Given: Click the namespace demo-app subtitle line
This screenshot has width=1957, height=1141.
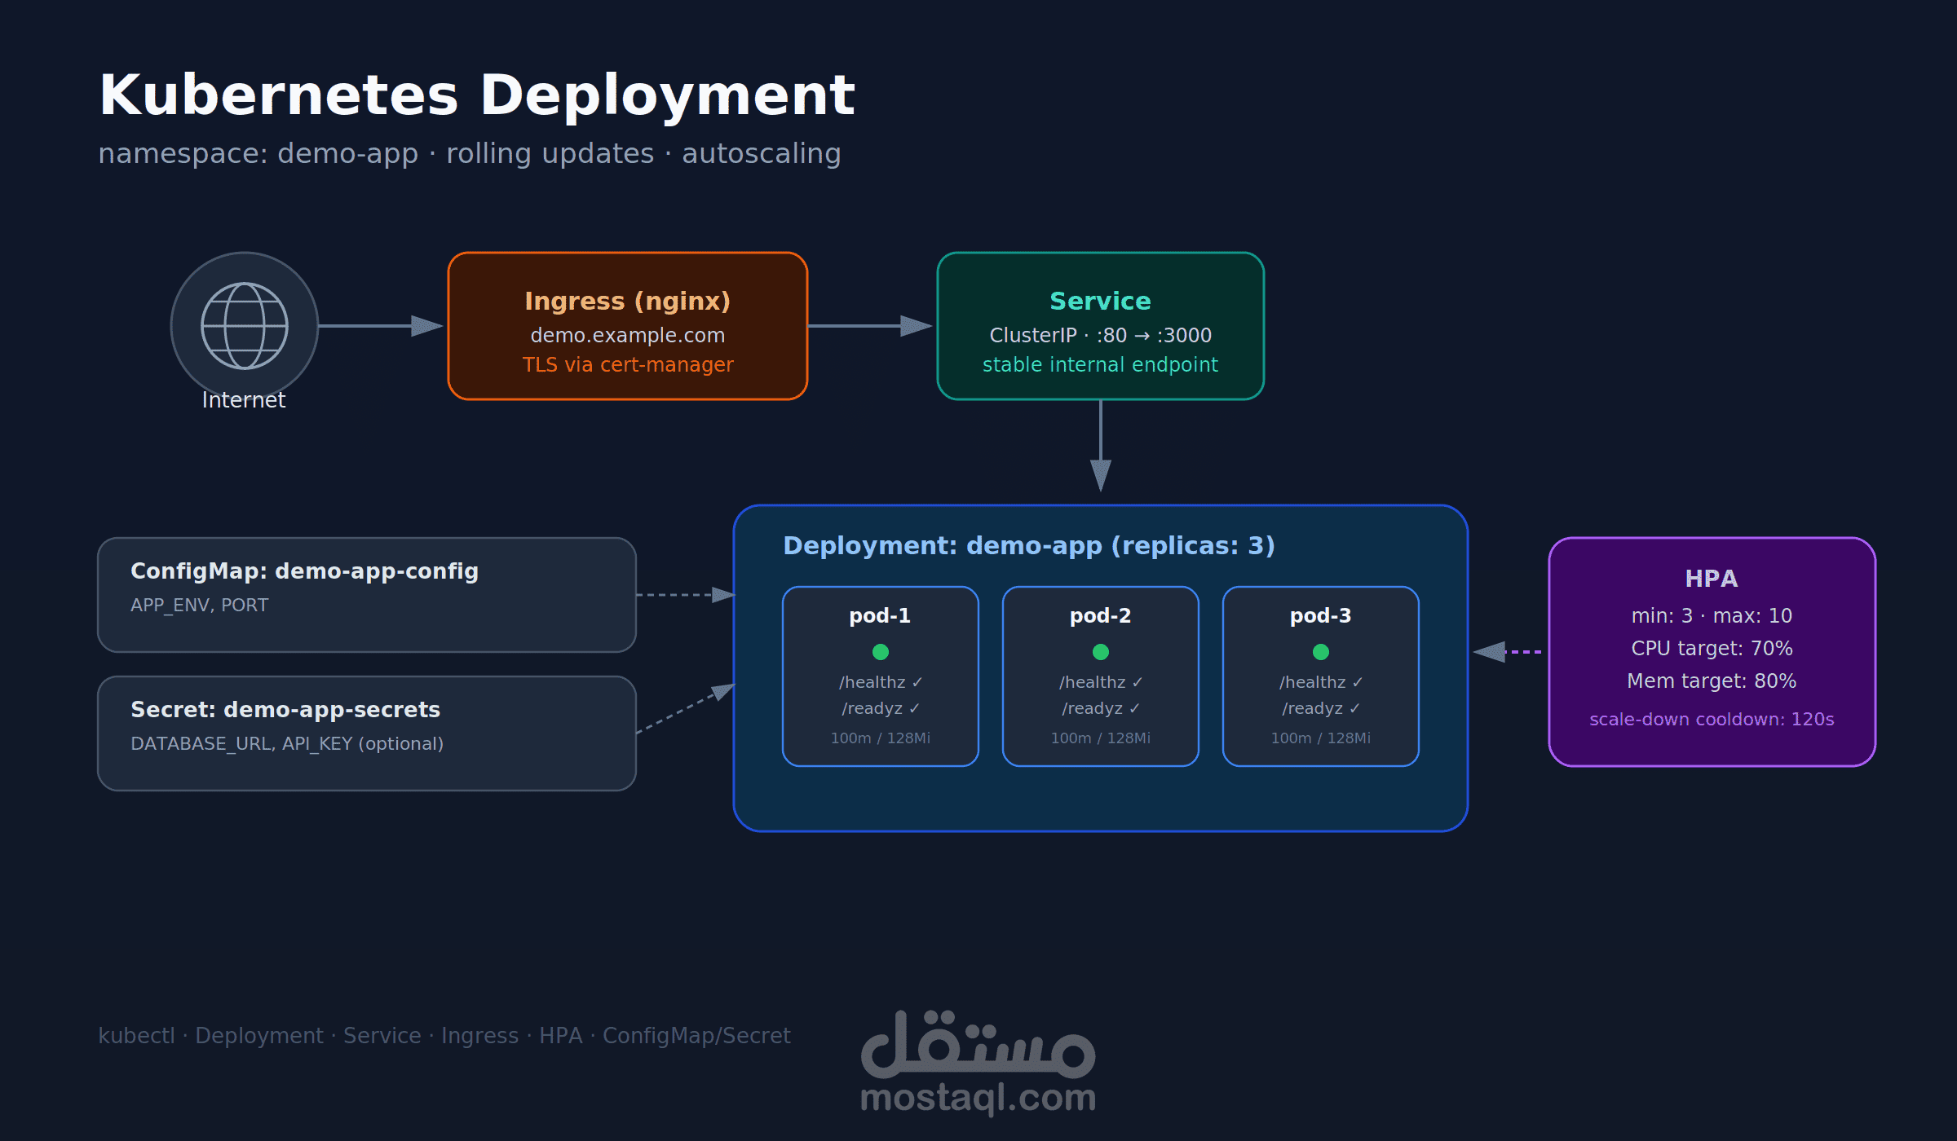Looking at the screenshot, I should click(x=470, y=153).
